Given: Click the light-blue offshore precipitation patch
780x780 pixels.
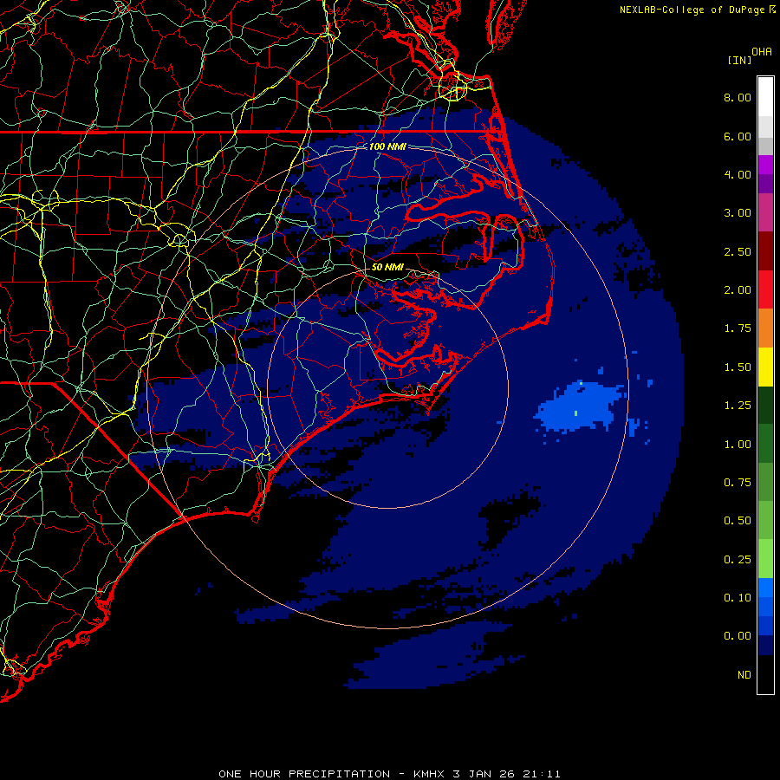Looking at the screenshot, I should coord(580,407).
